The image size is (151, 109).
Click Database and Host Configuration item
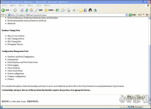click(x=21, y=57)
